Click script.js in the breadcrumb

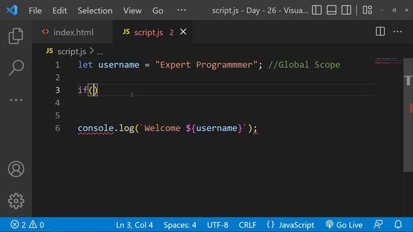72,52
